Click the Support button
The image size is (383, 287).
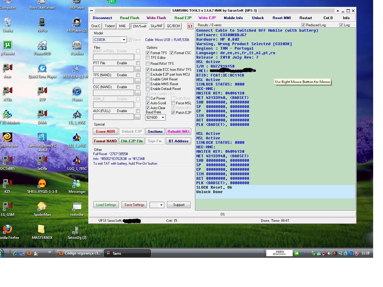point(179,205)
